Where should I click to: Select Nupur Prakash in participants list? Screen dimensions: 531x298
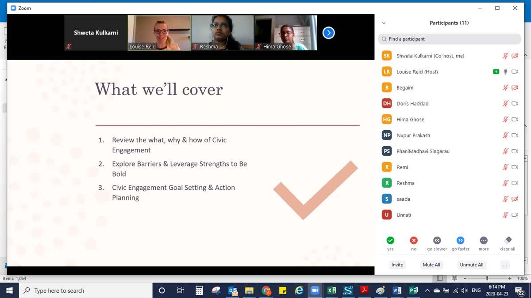413,136
